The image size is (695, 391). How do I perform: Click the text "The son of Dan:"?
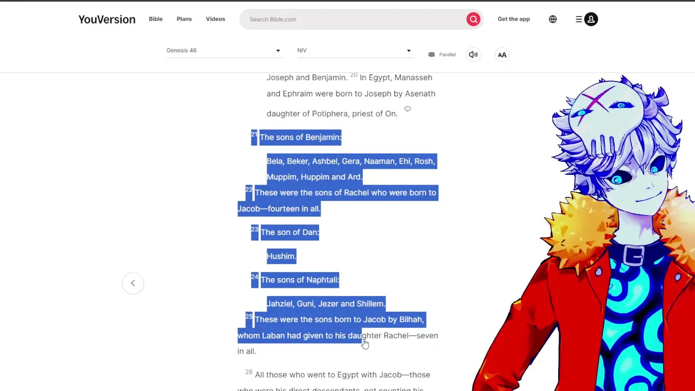tap(290, 232)
